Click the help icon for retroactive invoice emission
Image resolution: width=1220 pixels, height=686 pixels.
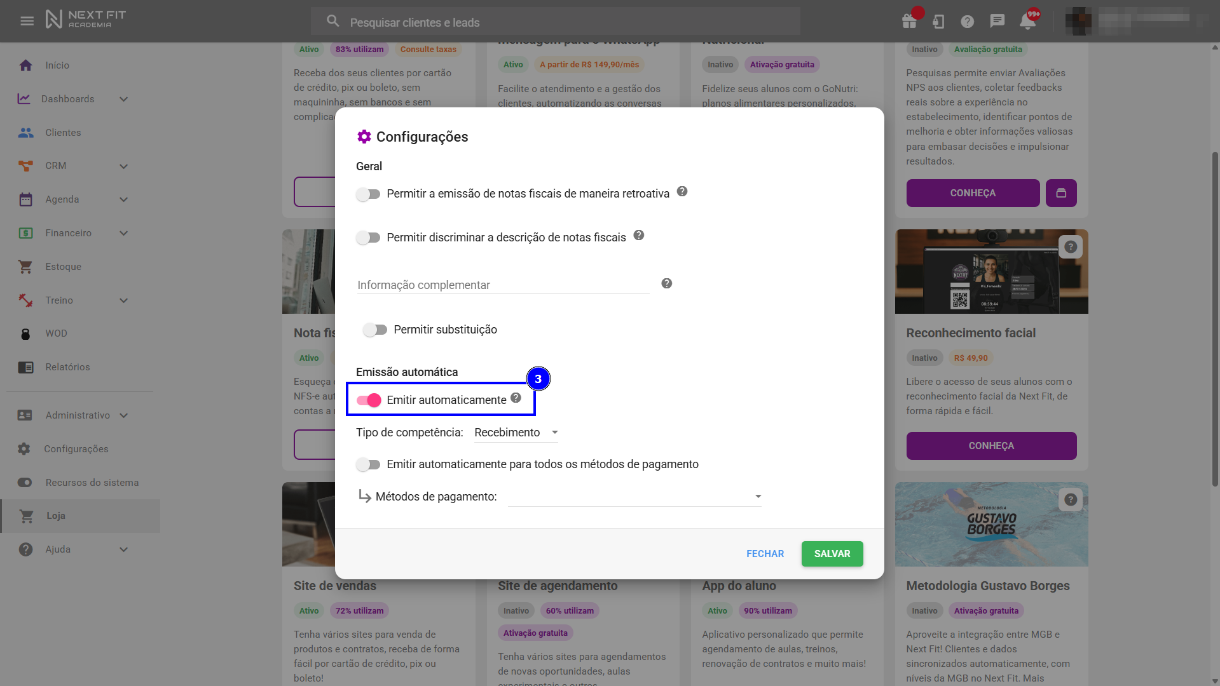[x=682, y=191]
